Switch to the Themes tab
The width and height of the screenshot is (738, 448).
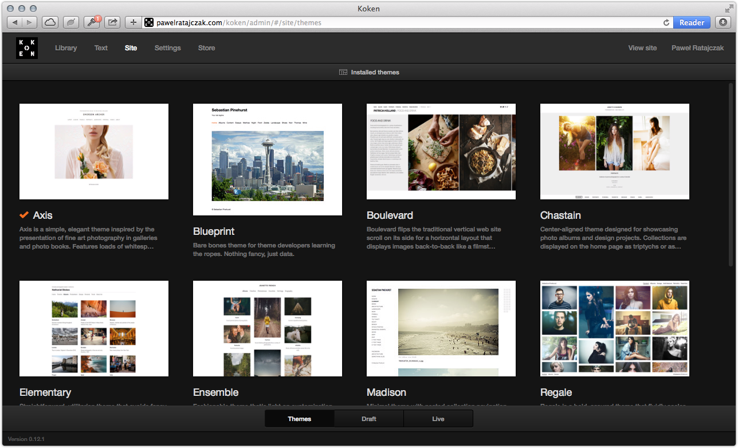pyautogui.click(x=300, y=419)
